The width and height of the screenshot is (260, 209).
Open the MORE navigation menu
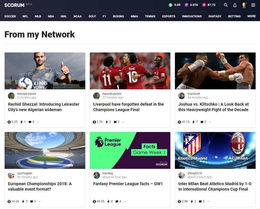(x=252, y=16)
